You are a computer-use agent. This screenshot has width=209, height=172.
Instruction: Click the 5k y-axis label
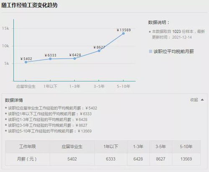click(x=7, y=64)
